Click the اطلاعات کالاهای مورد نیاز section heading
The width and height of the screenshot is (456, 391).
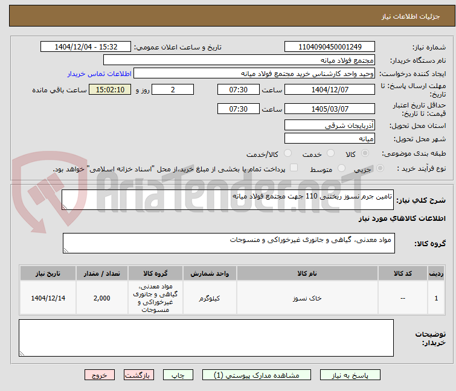tap(402, 218)
